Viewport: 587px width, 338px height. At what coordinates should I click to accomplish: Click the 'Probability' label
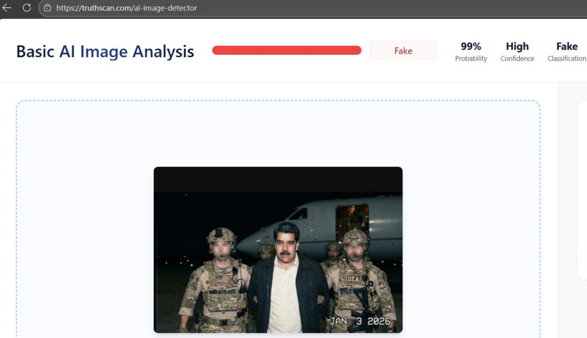pos(471,58)
